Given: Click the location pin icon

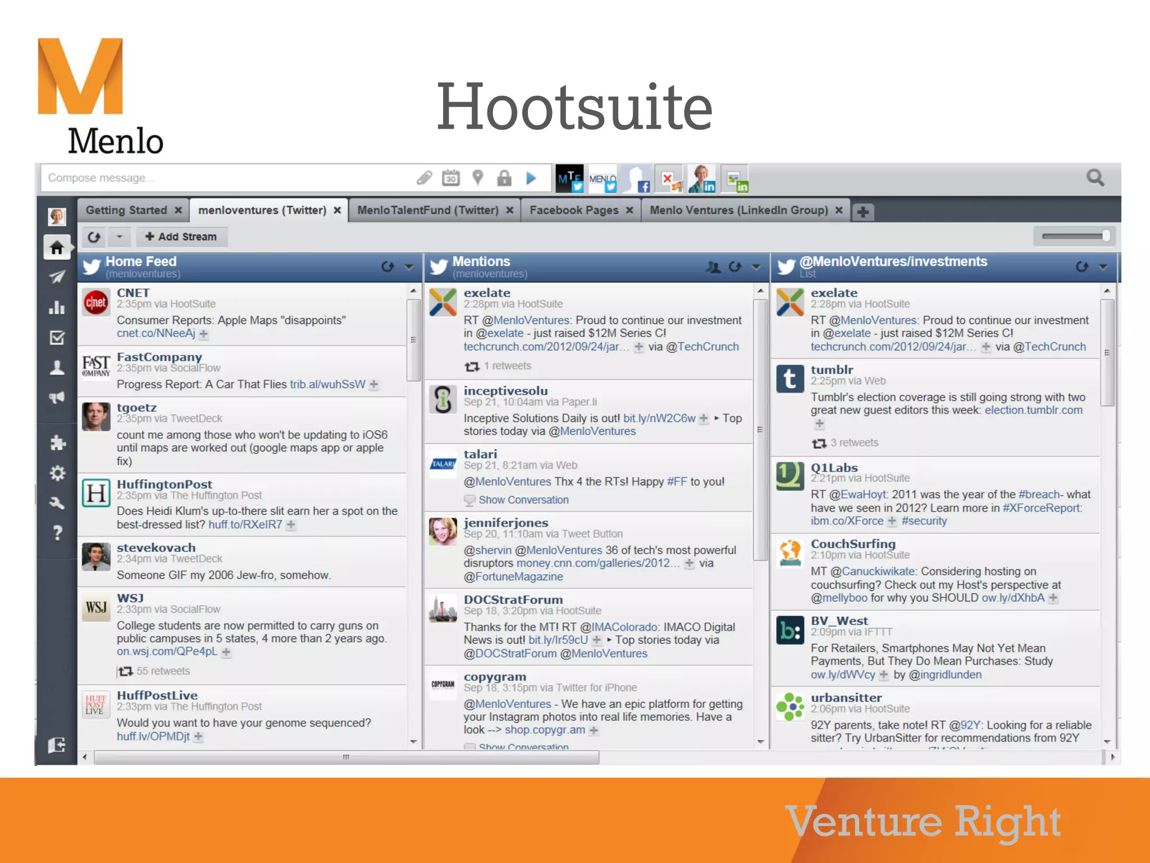Looking at the screenshot, I should tap(478, 178).
